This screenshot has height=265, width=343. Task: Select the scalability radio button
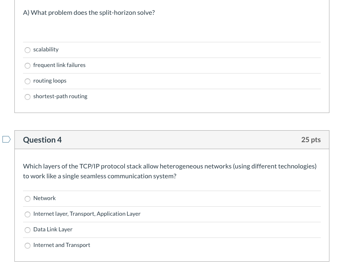pos(27,50)
